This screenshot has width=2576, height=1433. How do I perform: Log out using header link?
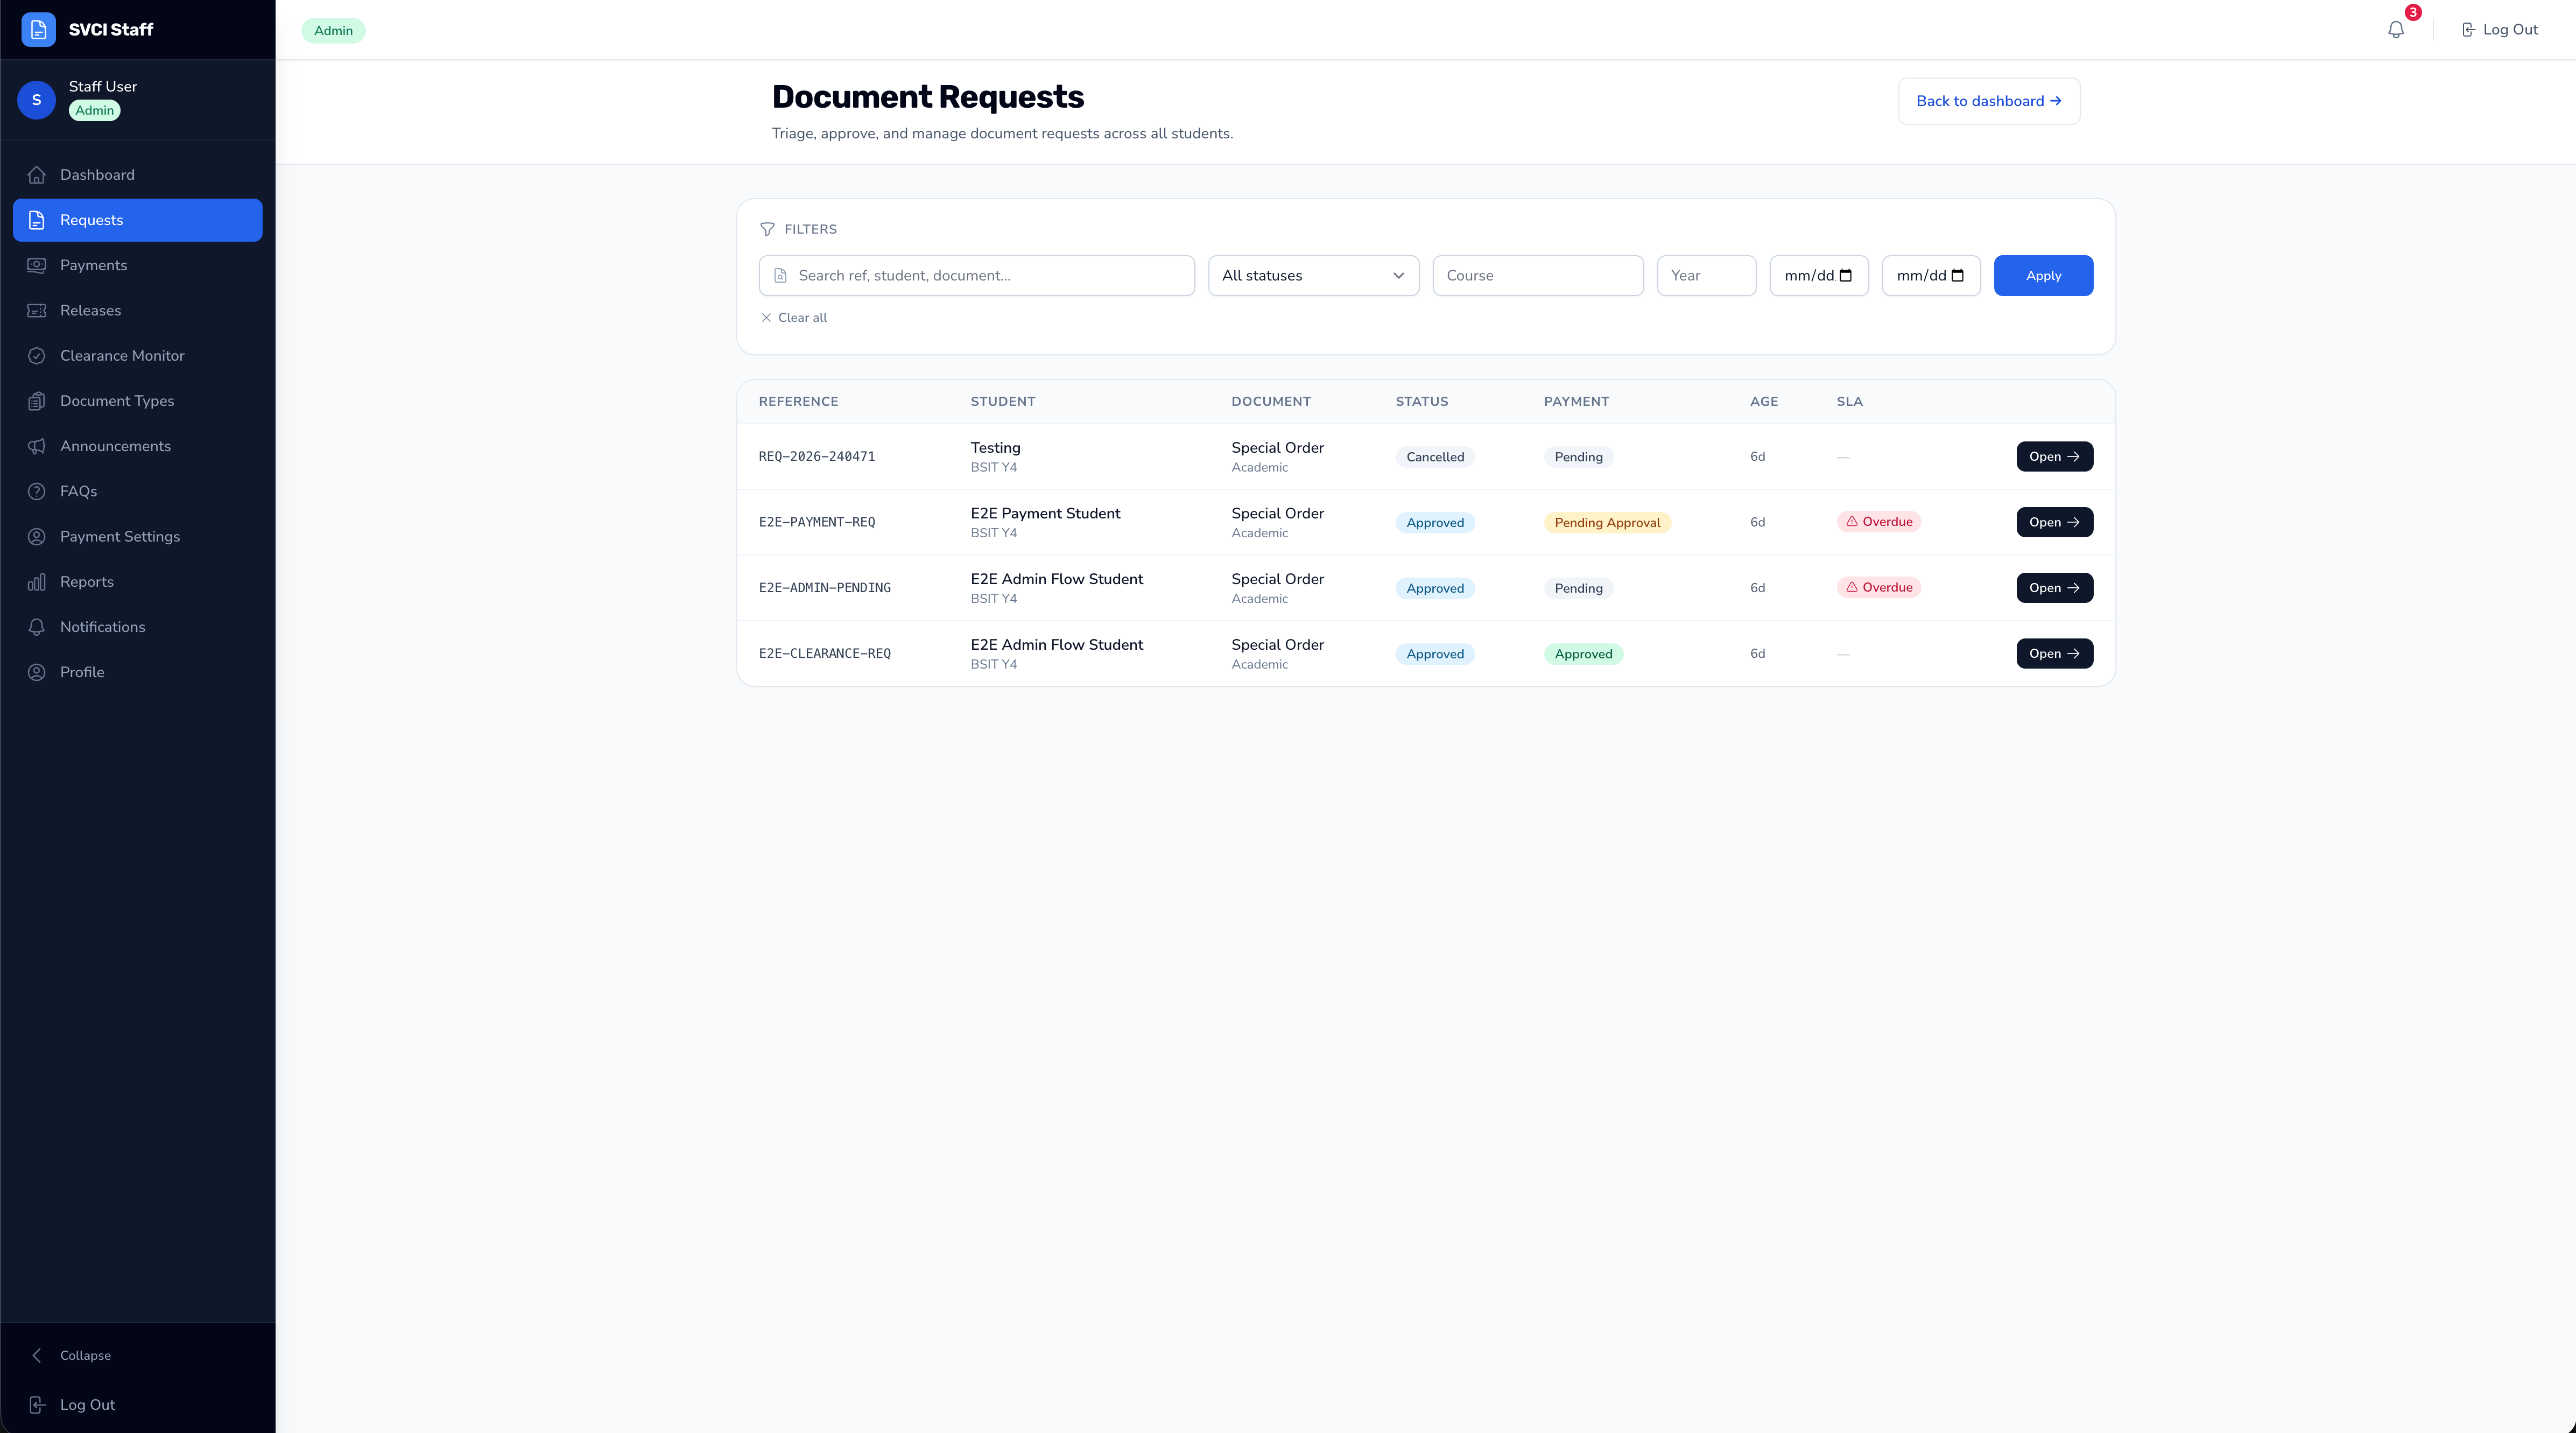click(x=2500, y=30)
